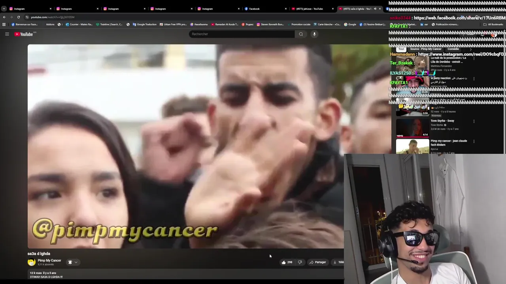
Task: Open more options for Tove Styrke - Sway
Action: (x=474, y=121)
